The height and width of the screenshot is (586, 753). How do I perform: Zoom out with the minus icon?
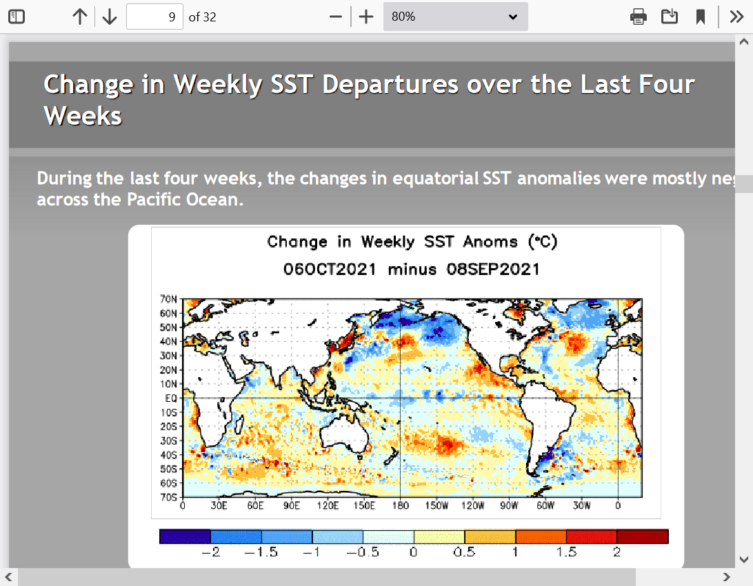click(336, 17)
